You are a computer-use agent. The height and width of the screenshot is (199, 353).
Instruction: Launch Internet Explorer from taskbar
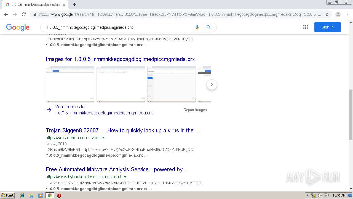coord(22,195)
